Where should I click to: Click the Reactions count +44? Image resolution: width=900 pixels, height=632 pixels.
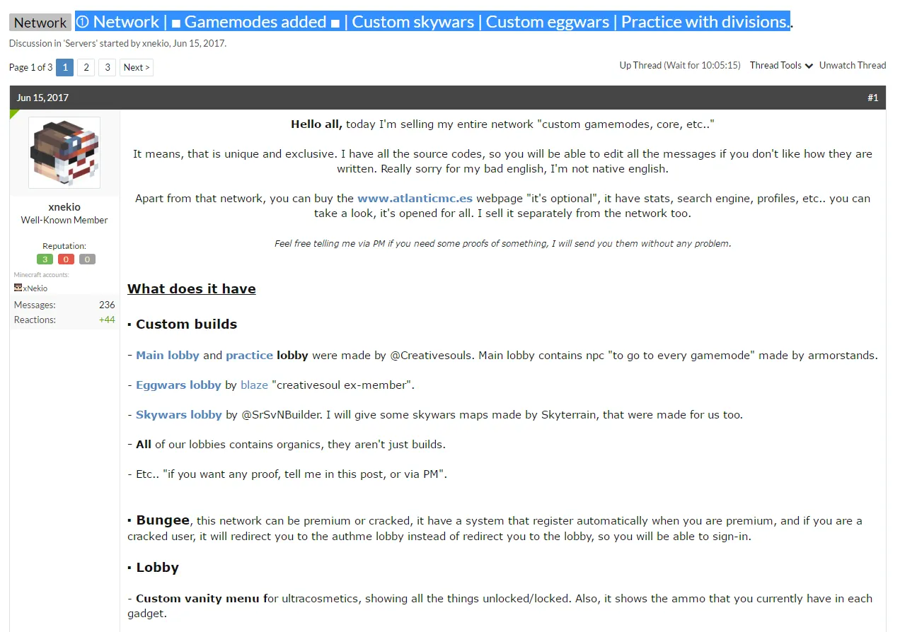(107, 320)
